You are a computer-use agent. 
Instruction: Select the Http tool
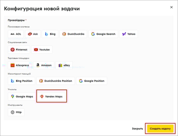point(16,112)
